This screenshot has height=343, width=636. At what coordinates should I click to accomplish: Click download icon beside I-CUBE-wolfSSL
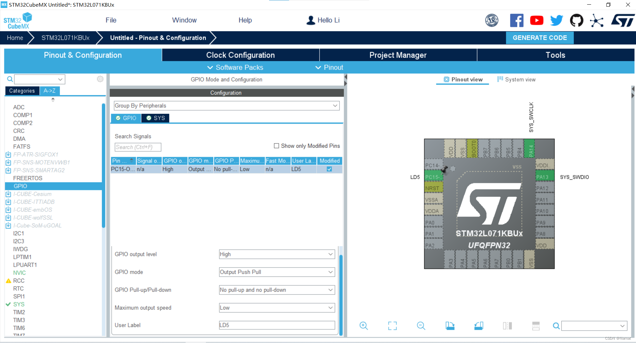(8, 217)
